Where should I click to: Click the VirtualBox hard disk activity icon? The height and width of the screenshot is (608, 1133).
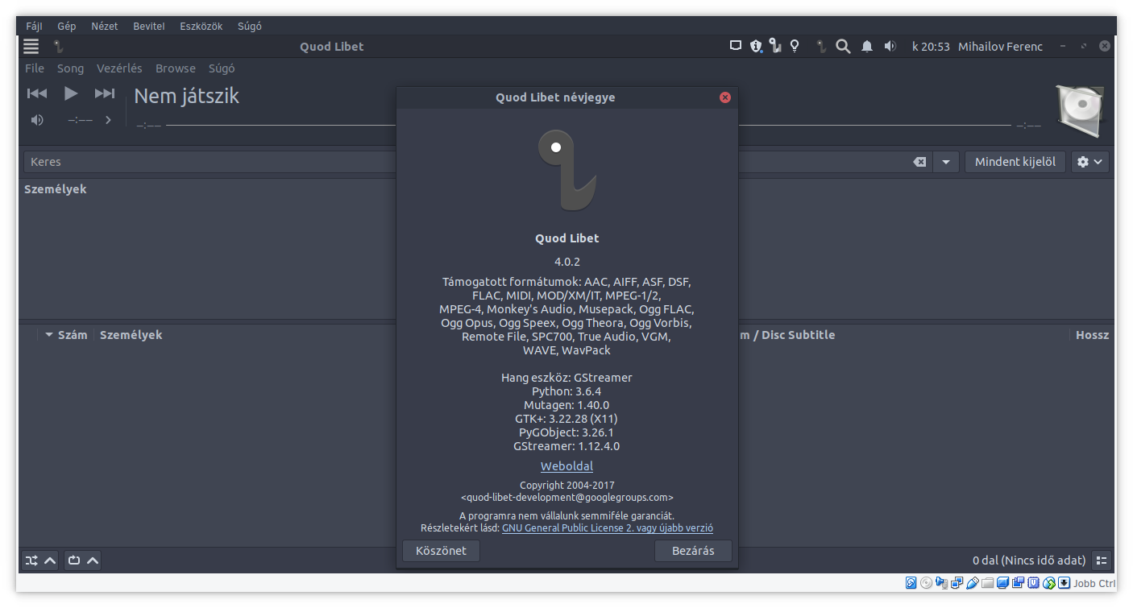coord(911,583)
